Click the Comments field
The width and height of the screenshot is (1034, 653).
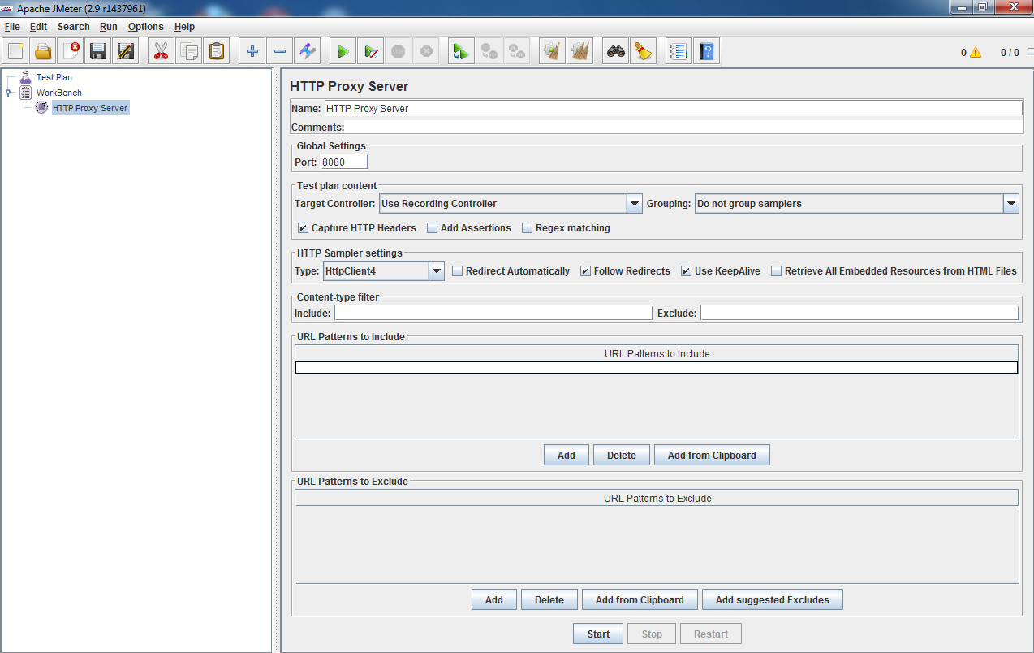684,127
